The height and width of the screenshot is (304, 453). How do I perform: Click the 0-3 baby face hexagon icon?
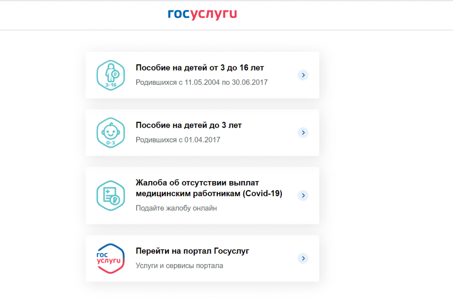(x=111, y=133)
